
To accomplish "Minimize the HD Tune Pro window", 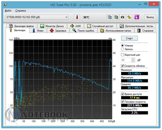I will [140, 4].
